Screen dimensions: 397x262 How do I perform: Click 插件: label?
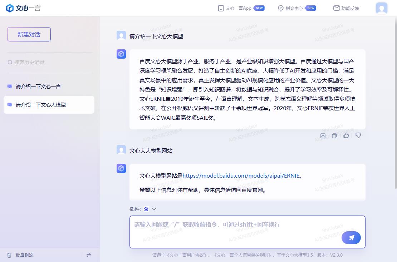[x=135, y=209]
